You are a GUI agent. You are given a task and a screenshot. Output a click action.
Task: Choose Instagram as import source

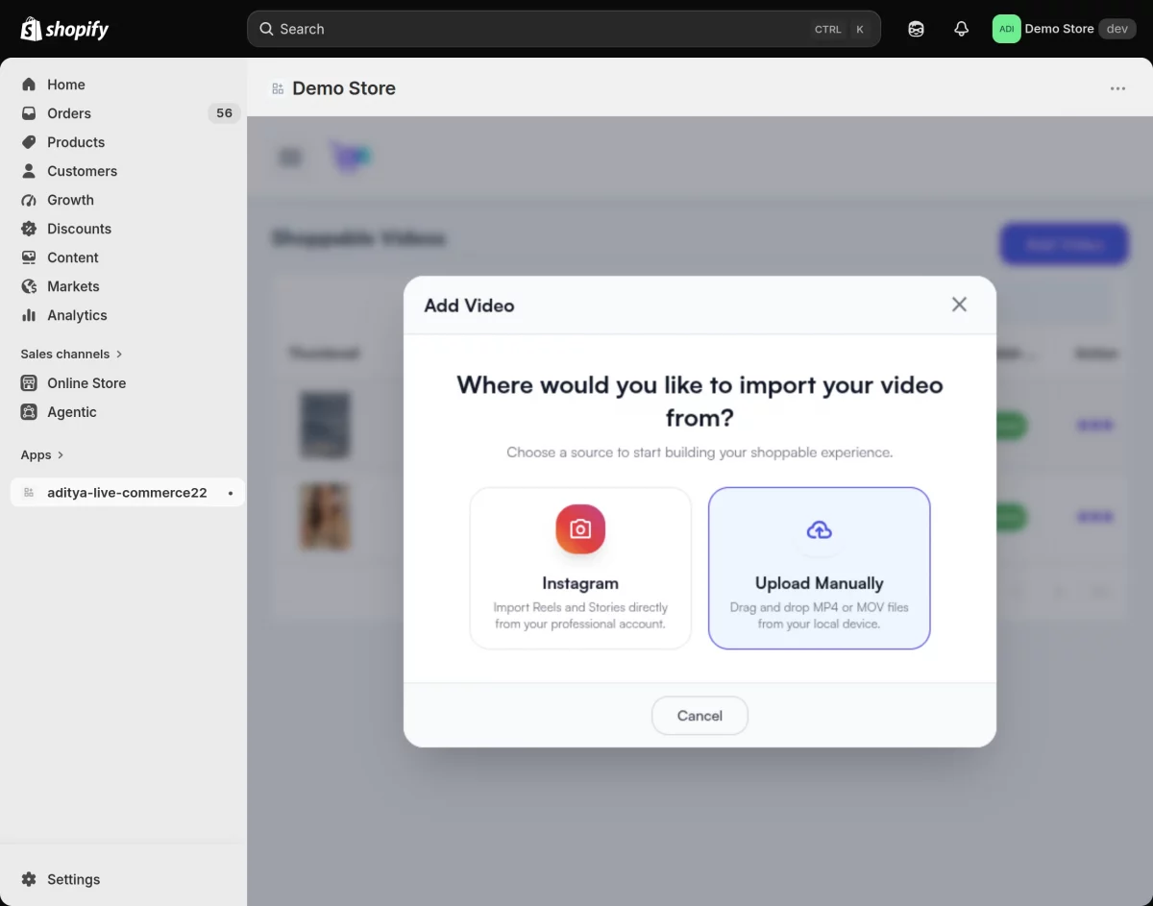pyautogui.click(x=580, y=568)
